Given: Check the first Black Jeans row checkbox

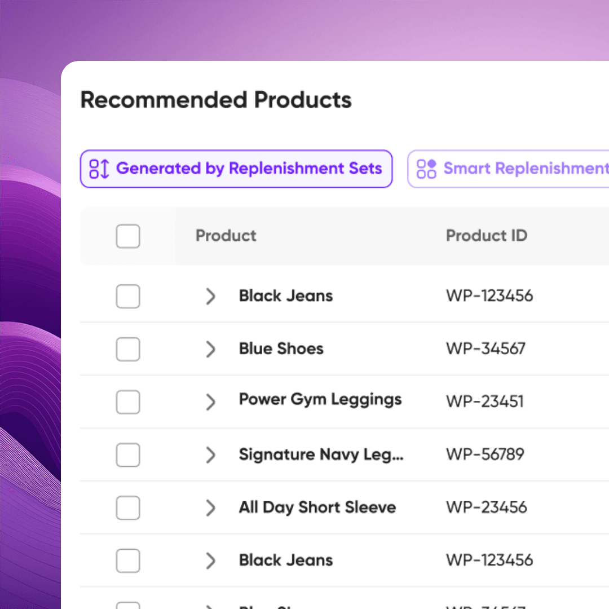Looking at the screenshot, I should (128, 297).
